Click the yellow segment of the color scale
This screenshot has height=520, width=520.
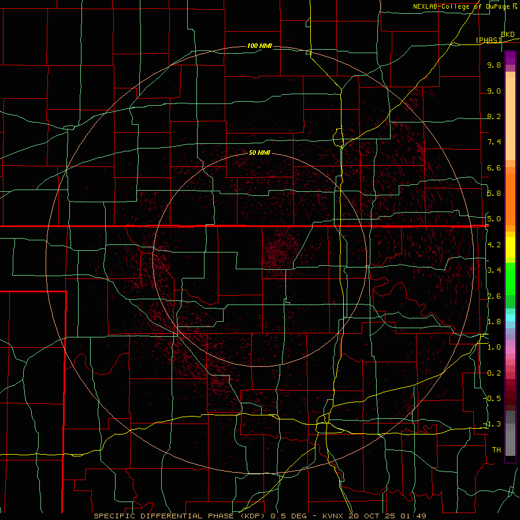pos(510,247)
